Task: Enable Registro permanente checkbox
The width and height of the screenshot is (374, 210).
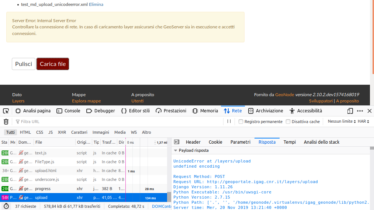Action: (x=241, y=122)
